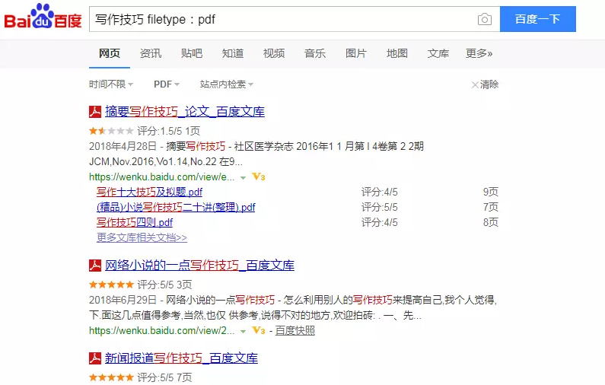Expand arrow after wenku.baidu.com/view/2... URL
The image size is (605, 385).
pos(243,332)
